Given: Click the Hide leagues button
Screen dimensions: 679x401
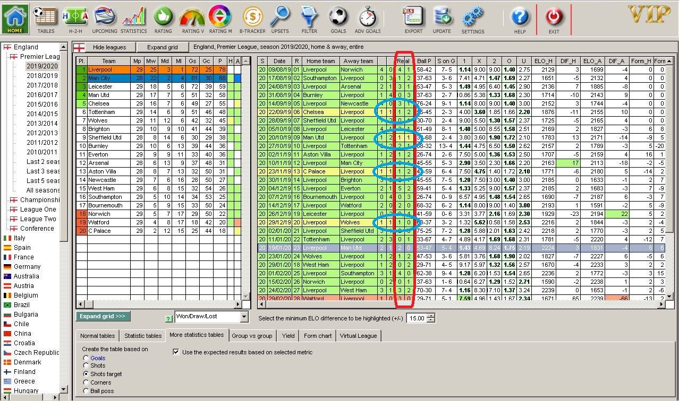Looking at the screenshot, I should coord(109,47).
